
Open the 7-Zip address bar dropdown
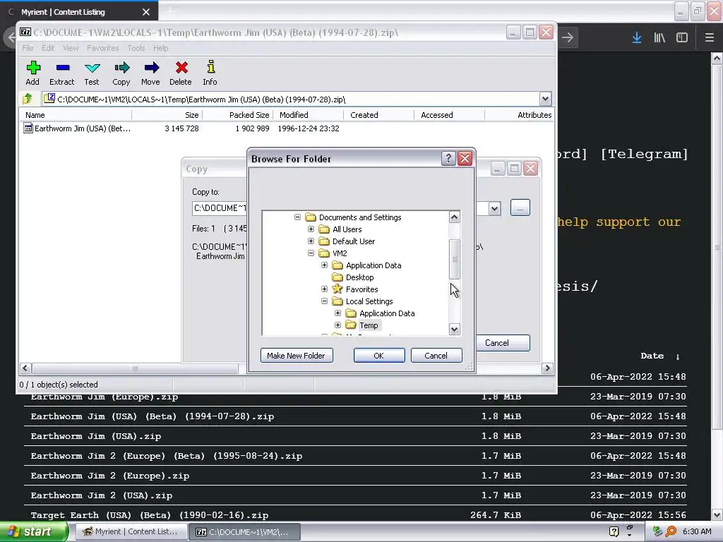point(545,99)
